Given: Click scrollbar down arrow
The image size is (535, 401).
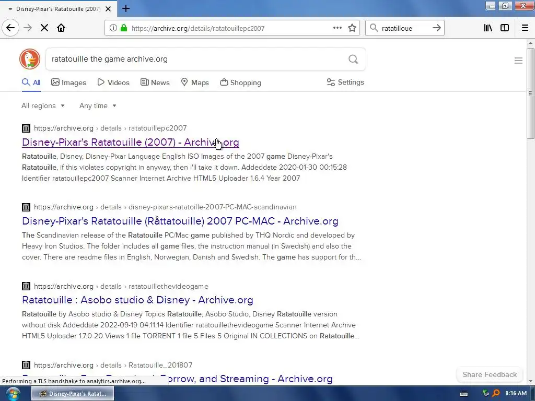Looking at the screenshot, I should pyautogui.click(x=530, y=381).
